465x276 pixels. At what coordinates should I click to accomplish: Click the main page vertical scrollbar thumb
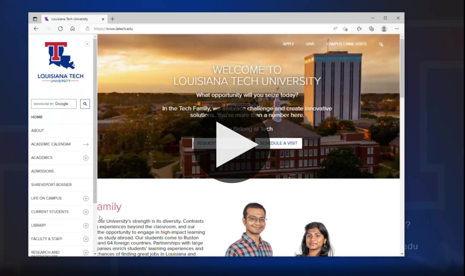point(402,68)
